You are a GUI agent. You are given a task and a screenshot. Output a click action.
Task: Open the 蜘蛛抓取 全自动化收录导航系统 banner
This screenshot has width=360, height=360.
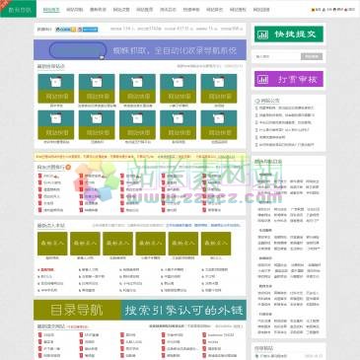tap(140, 50)
